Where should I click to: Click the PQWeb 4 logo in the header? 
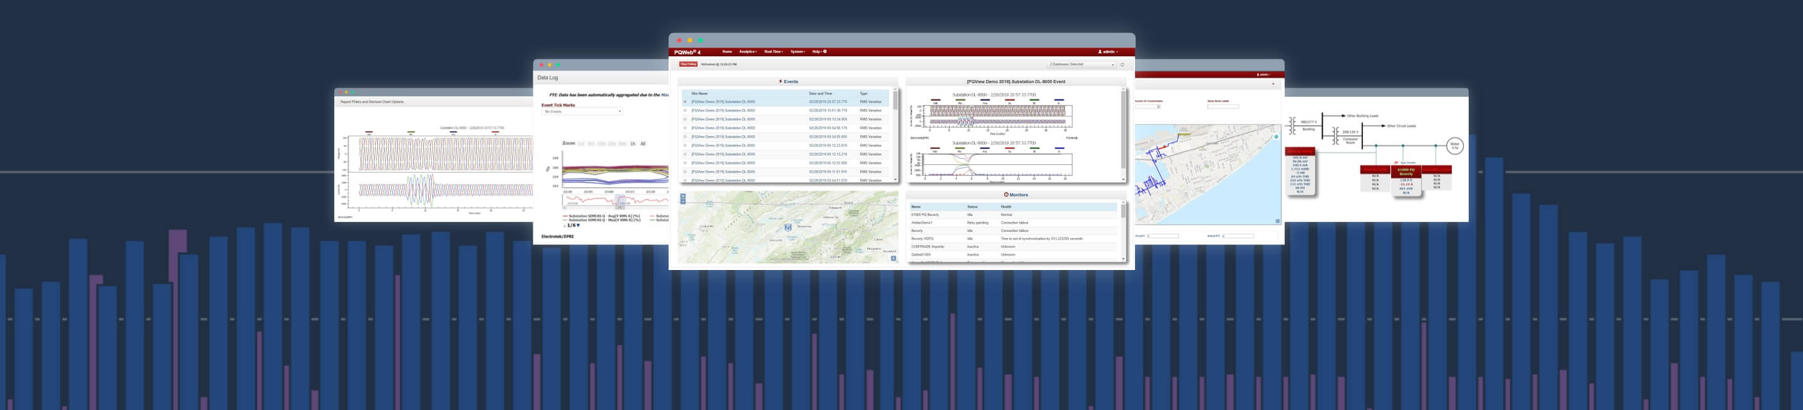[687, 52]
